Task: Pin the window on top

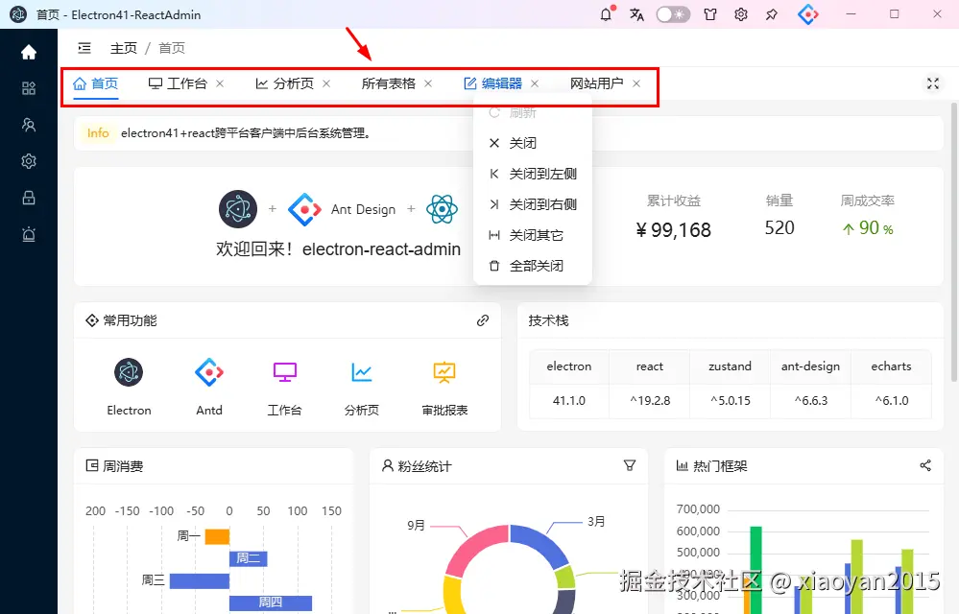Action: tap(771, 14)
